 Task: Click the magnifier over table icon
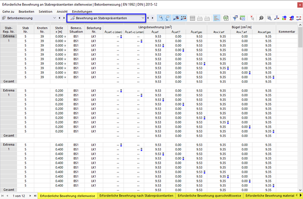point(269,18)
